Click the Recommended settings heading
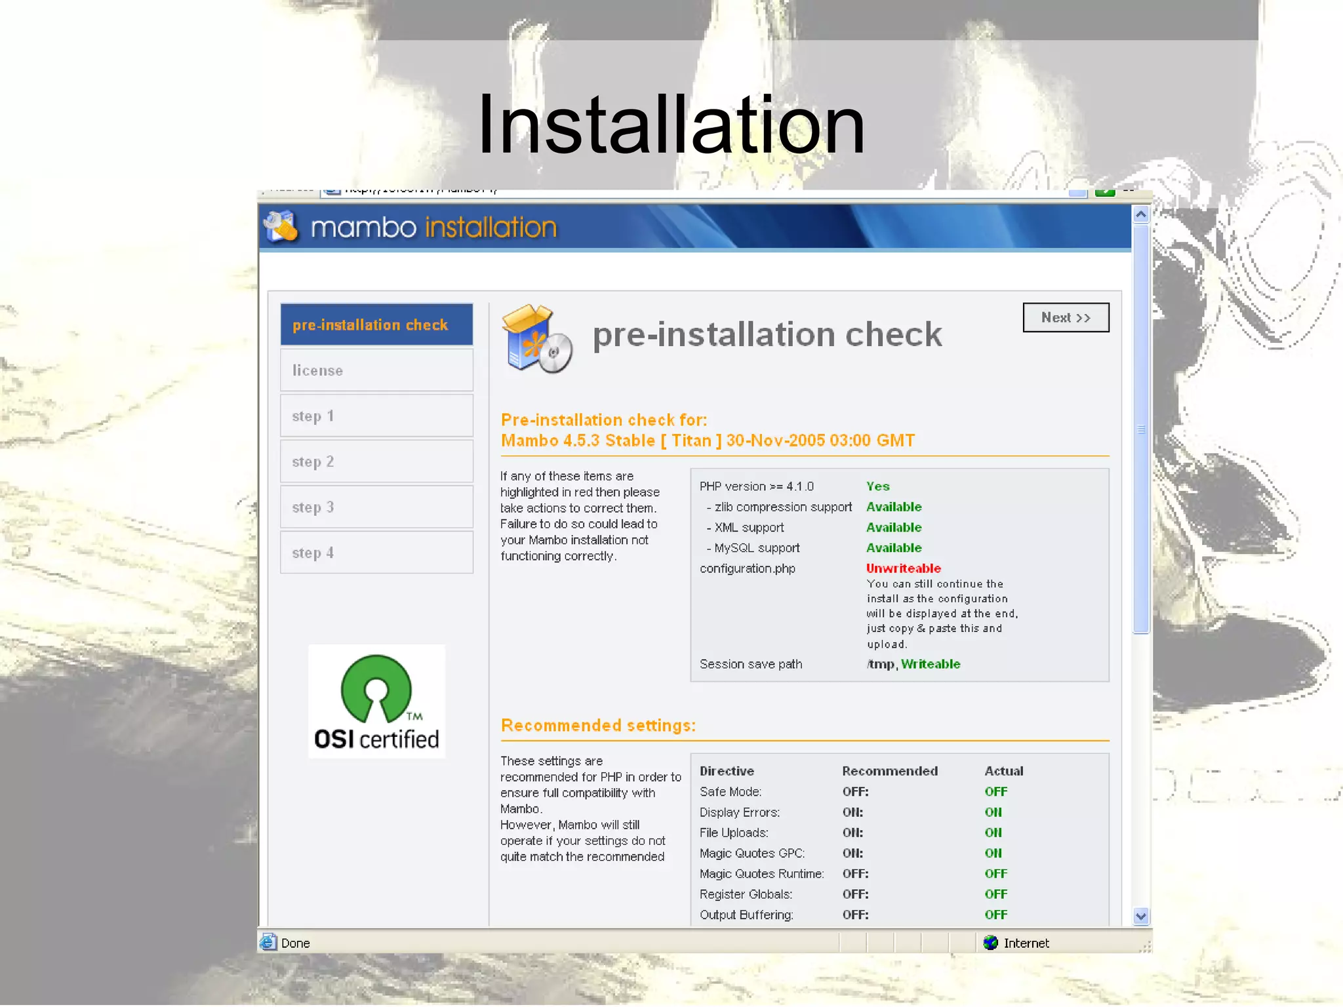Screen dimensions: 1343x1007 [x=598, y=725]
